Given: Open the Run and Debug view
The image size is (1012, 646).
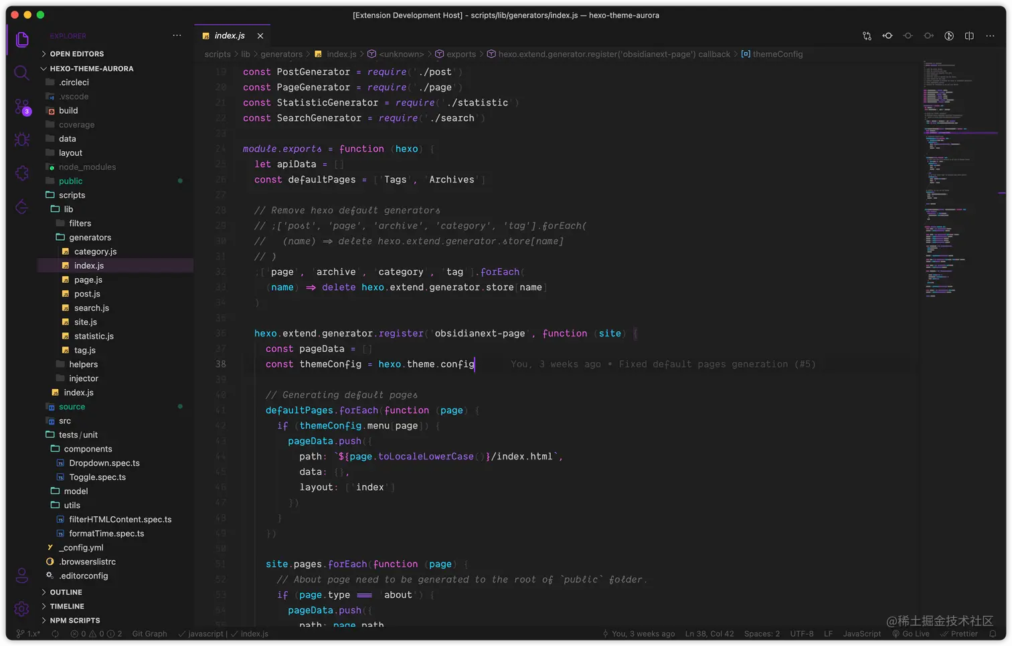Looking at the screenshot, I should pyautogui.click(x=21, y=139).
